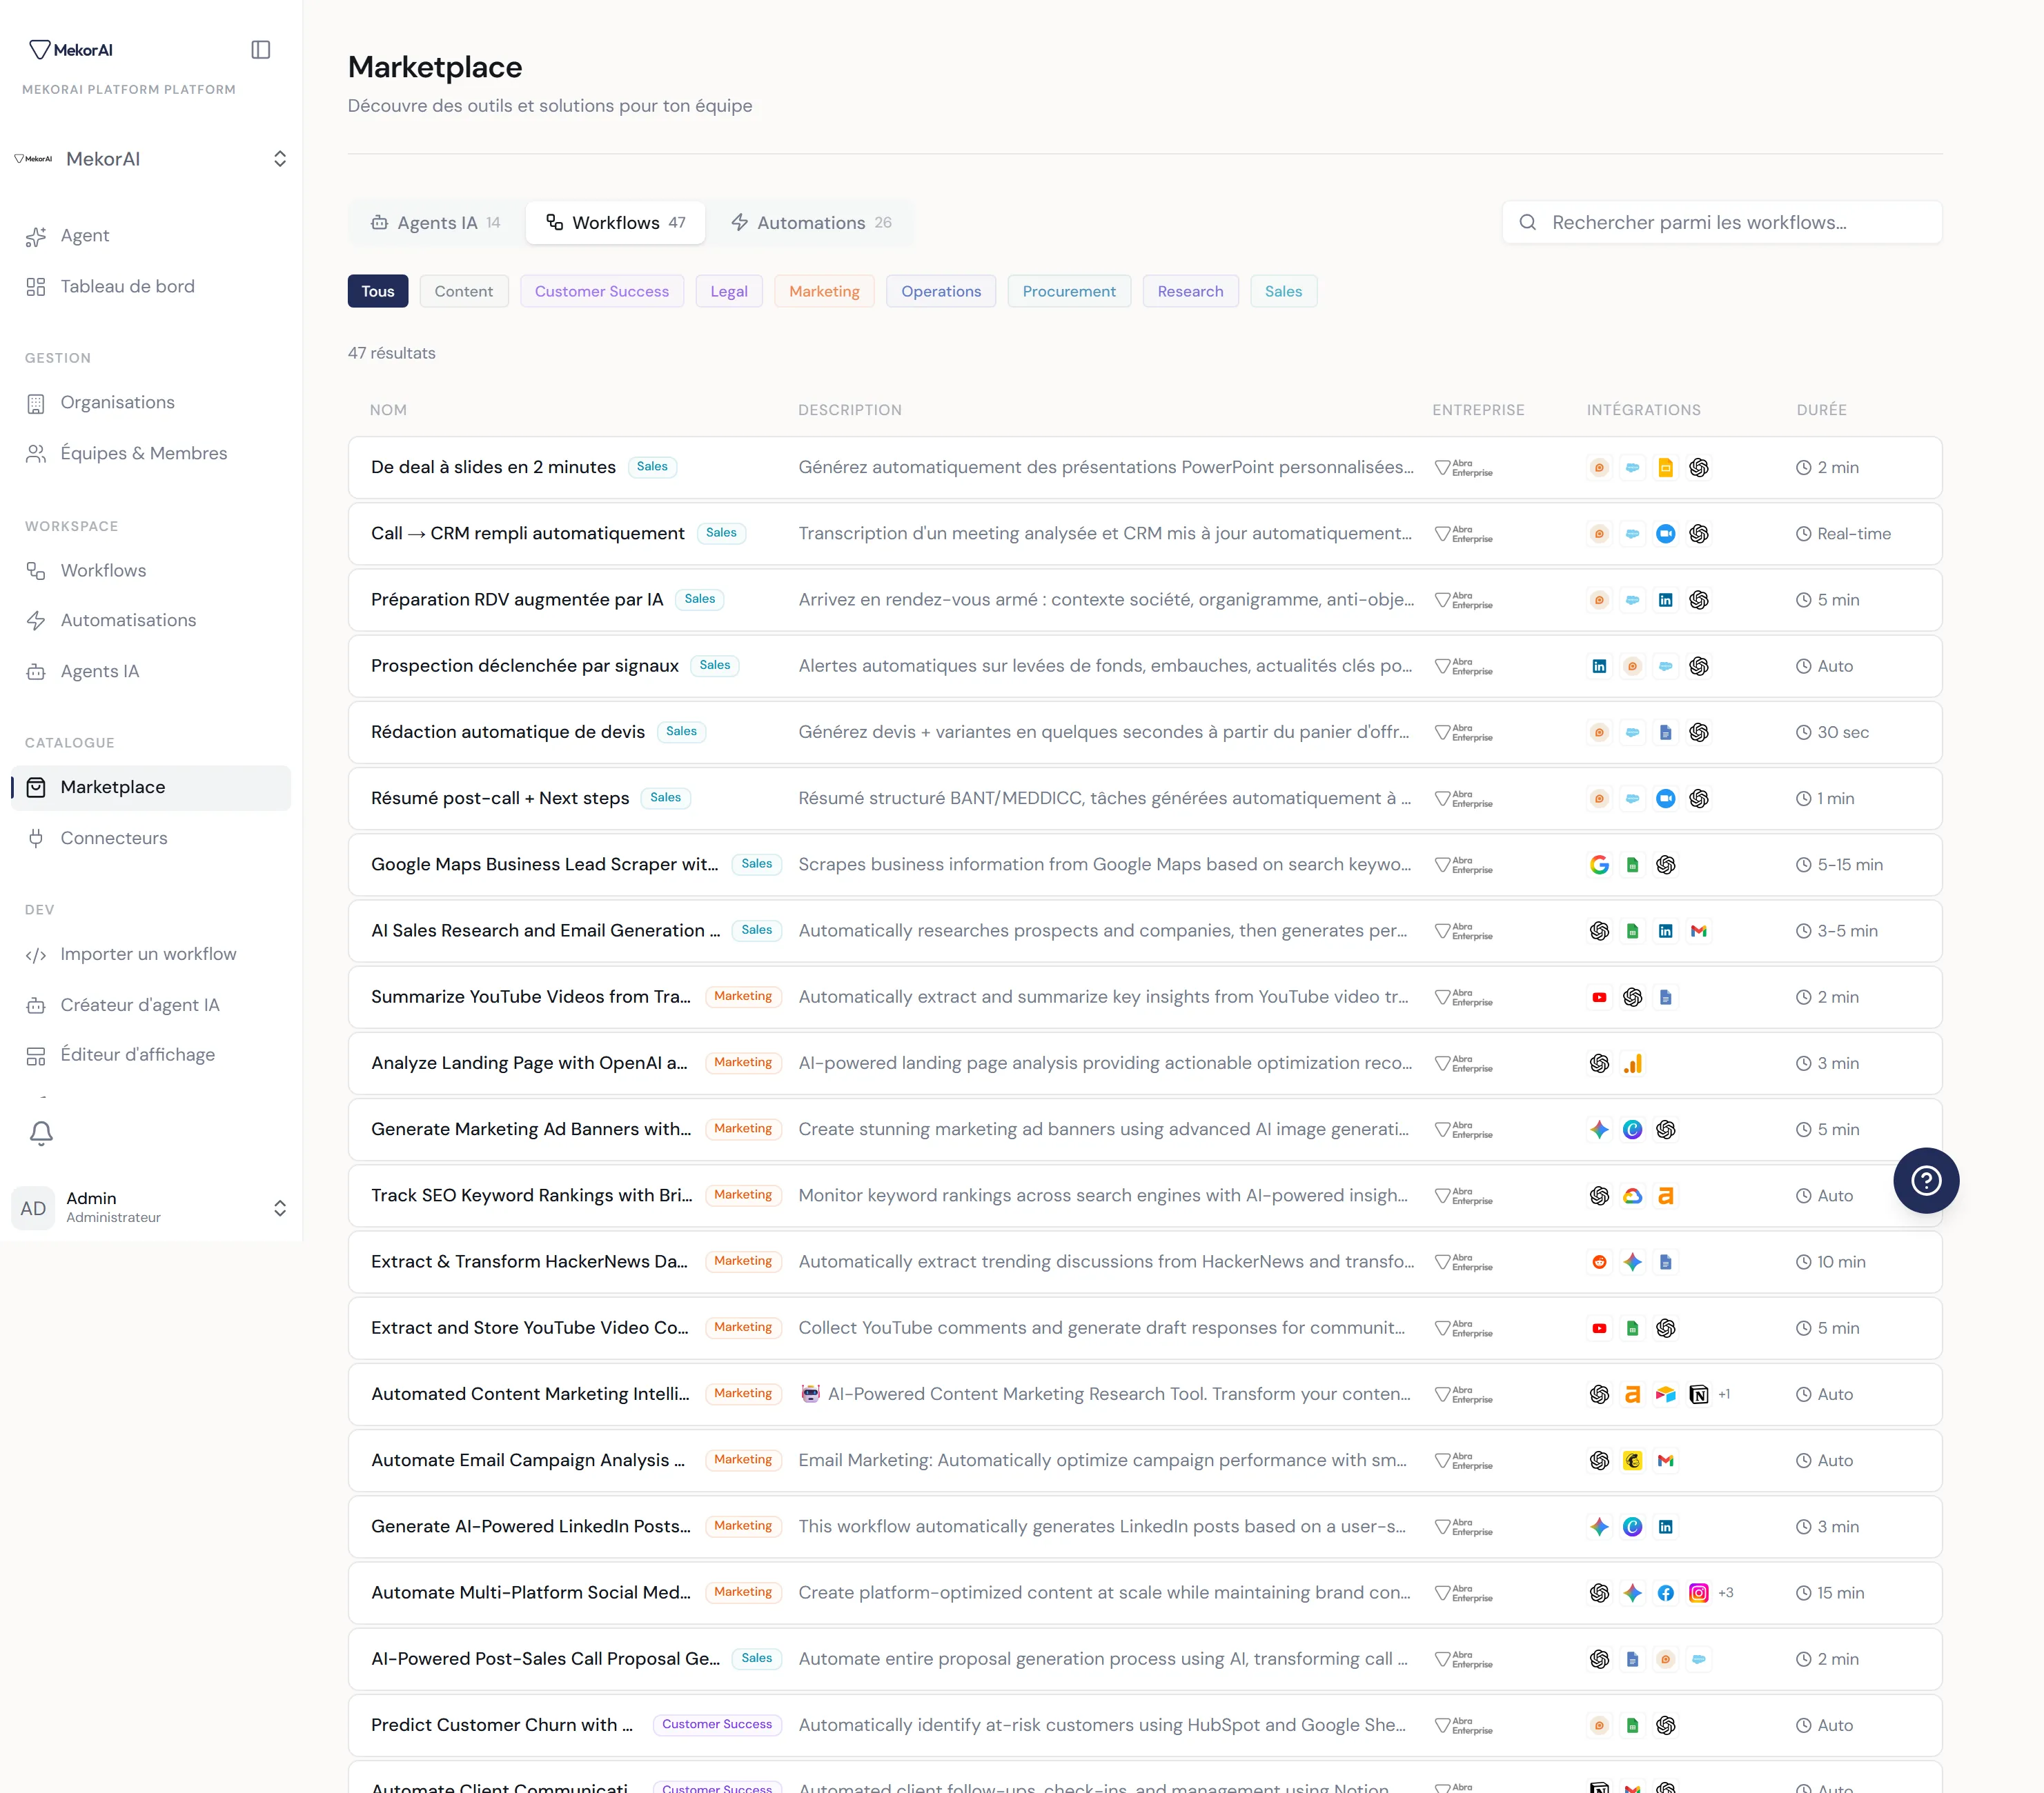Screen dimensions: 2044x1793
Task: Open Résumé post-call + Next steps workflow
Action: click(x=1145, y=799)
